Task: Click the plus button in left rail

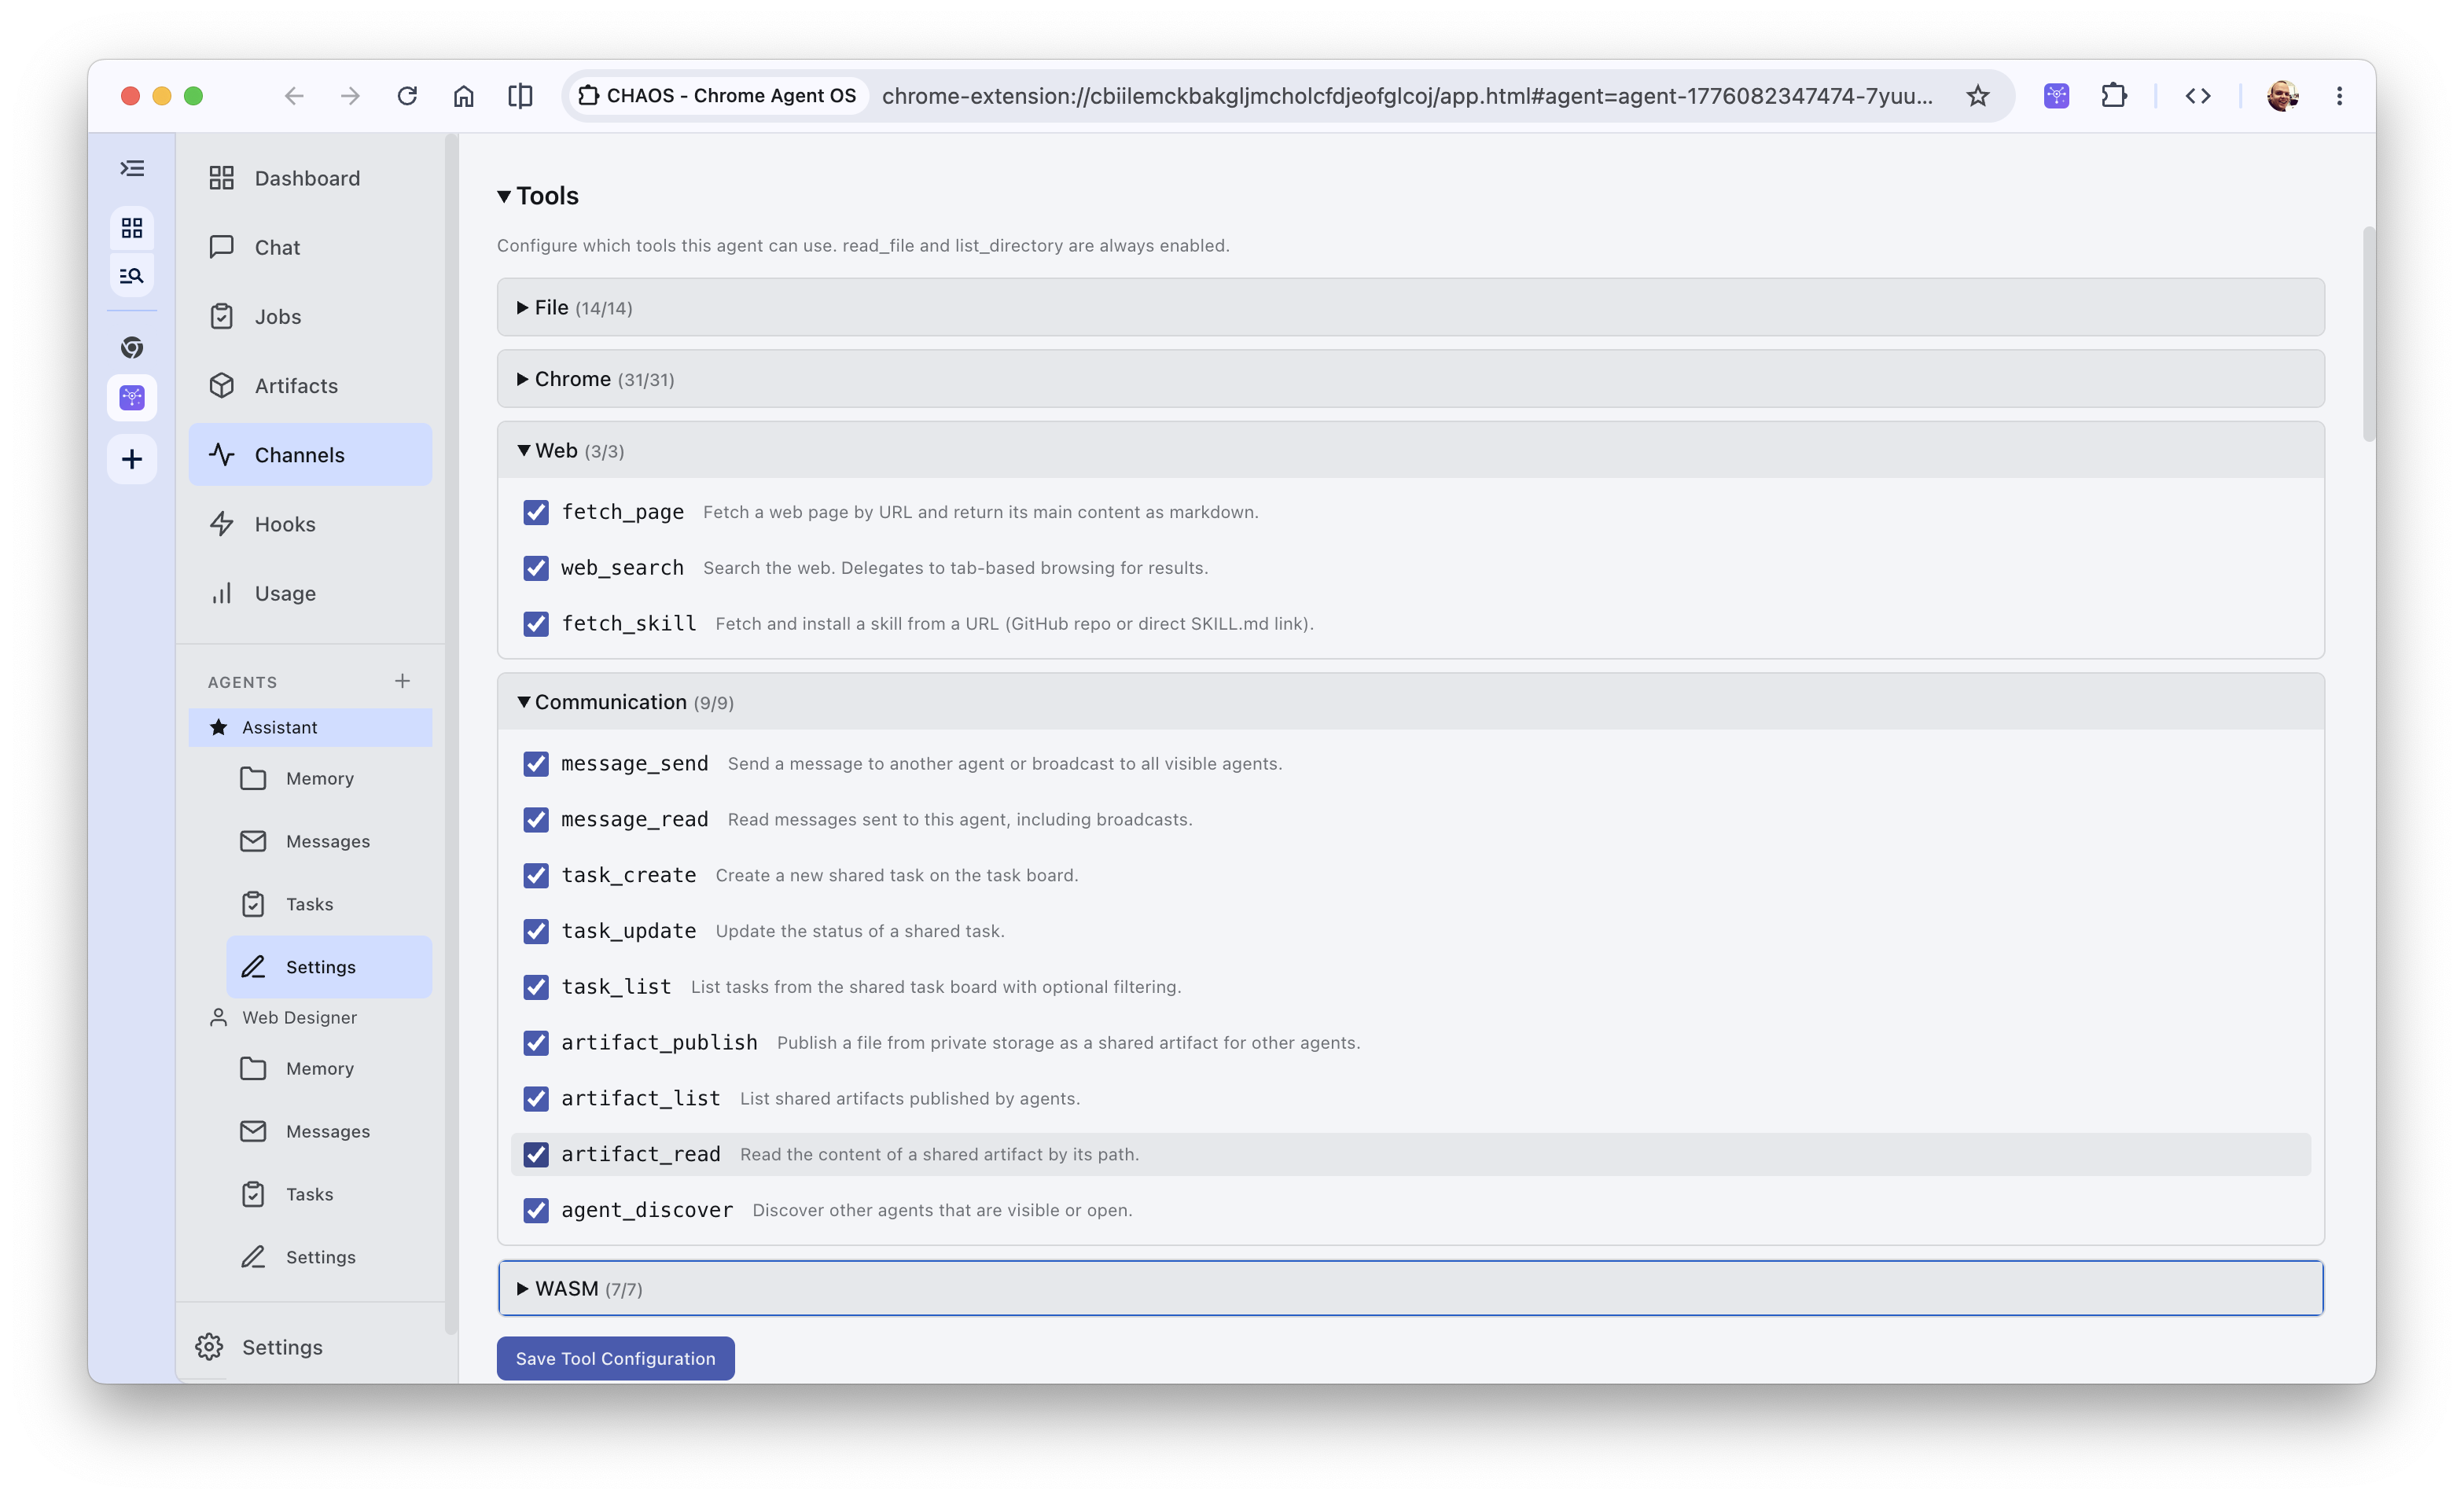Action: pyautogui.click(x=132, y=459)
